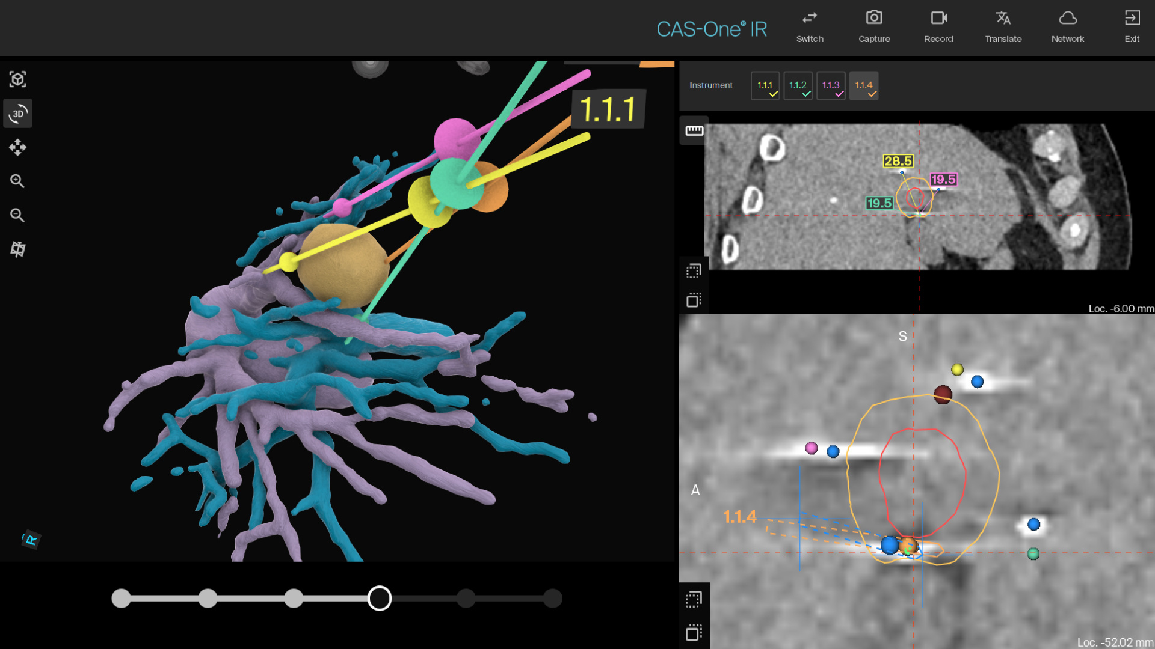Open the Translate language option

(x=1003, y=26)
